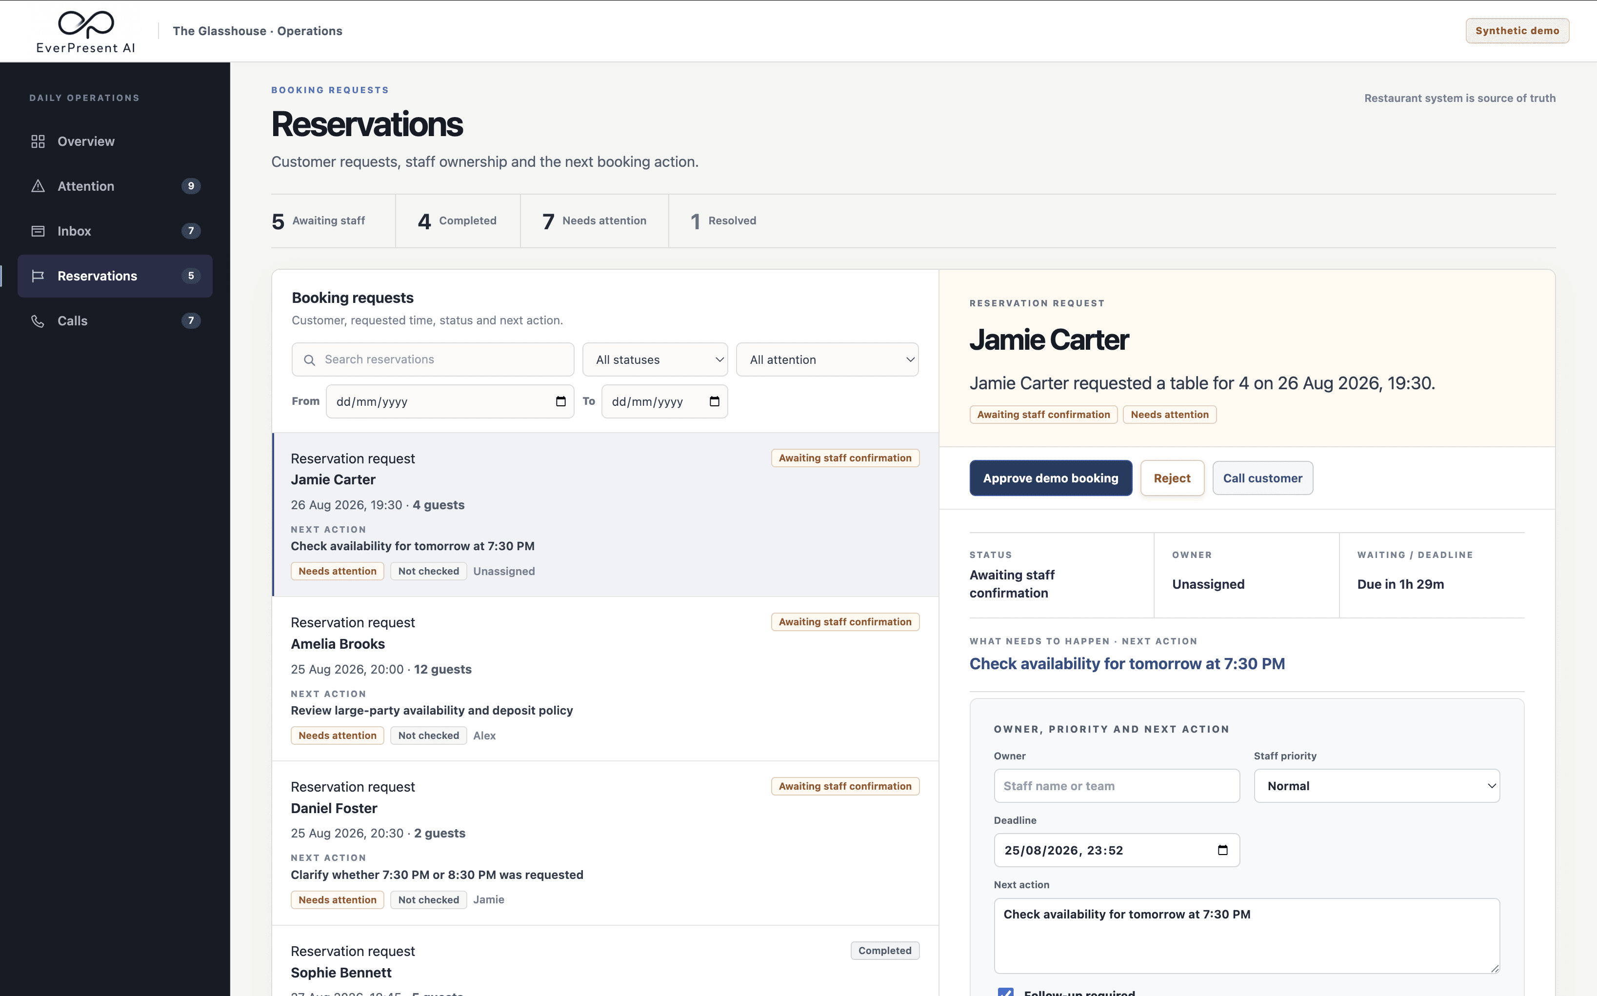
Task: Open the To date calendar picker icon
Action: [x=714, y=401]
